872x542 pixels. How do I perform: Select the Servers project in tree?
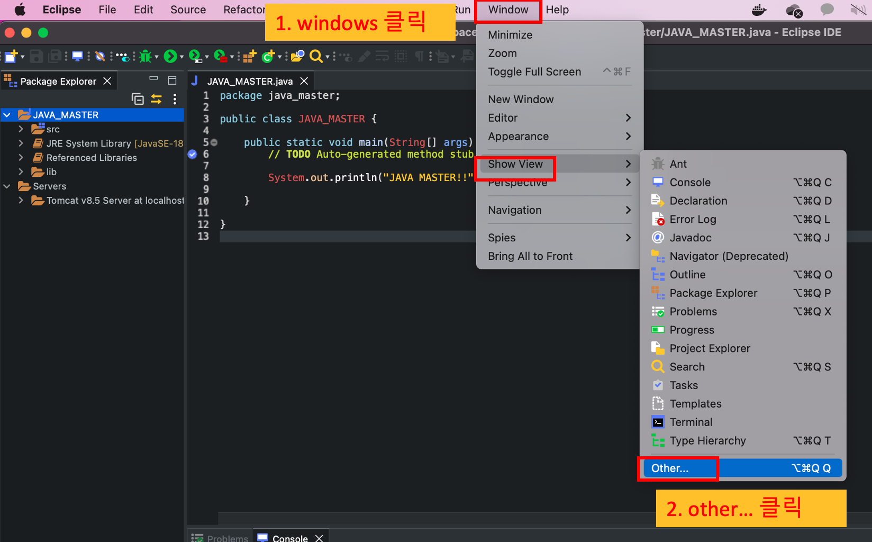[x=49, y=186]
